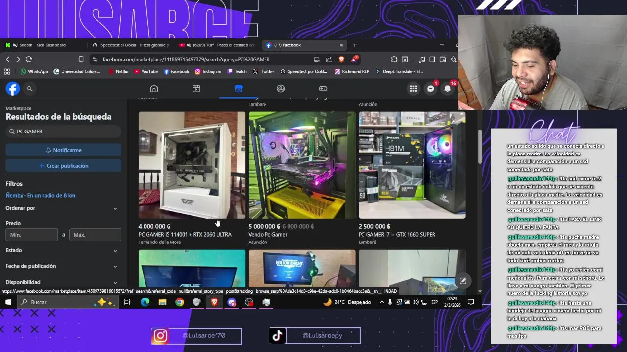627x352 pixels.
Task: Open the Facebook Gaming controller icon
Action: point(323,88)
